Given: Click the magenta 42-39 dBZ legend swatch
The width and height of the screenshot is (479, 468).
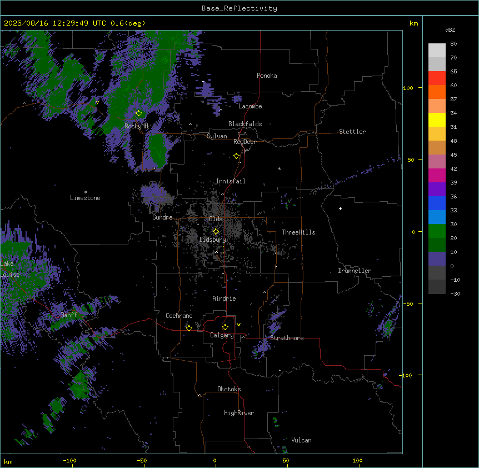Looking at the screenshot, I should (437, 175).
